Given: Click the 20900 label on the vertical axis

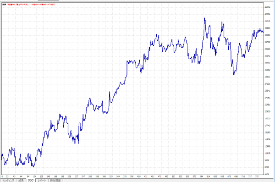Looking at the screenshot, I should [267, 111].
